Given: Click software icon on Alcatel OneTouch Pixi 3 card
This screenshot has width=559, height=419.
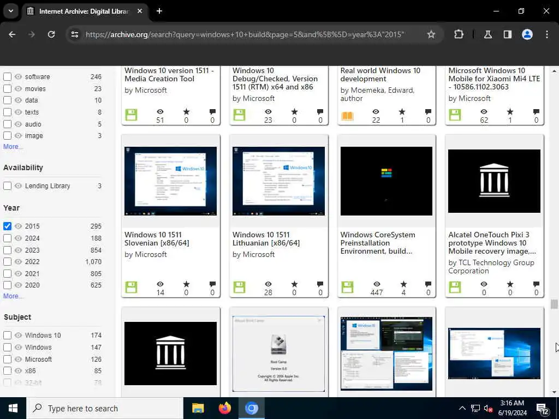Looking at the screenshot, I should pos(455,287).
